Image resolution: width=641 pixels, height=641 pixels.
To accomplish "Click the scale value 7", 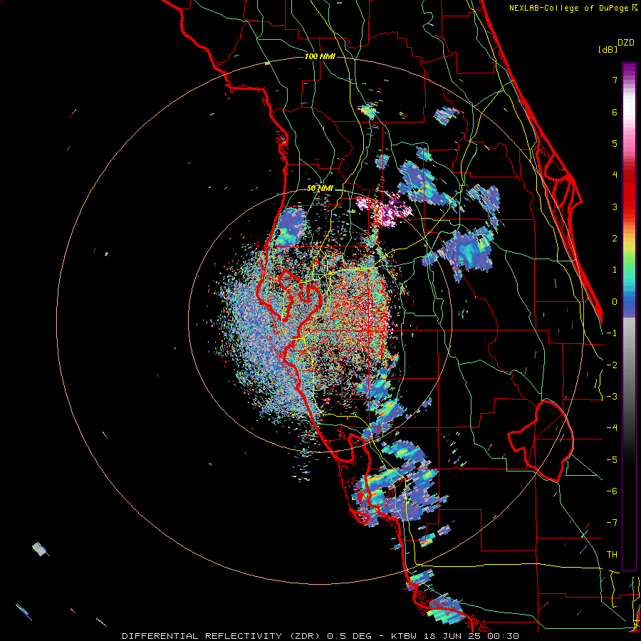I will click(x=615, y=80).
